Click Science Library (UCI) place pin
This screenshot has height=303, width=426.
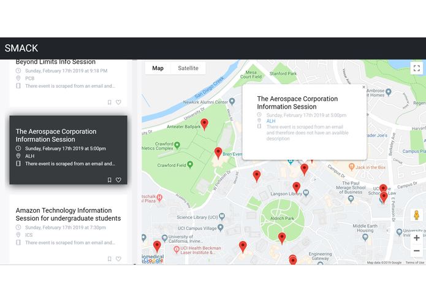pos(222,217)
